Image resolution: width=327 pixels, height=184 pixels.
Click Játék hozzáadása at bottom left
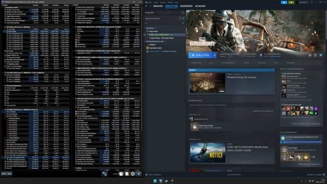pyautogui.click(x=153, y=175)
